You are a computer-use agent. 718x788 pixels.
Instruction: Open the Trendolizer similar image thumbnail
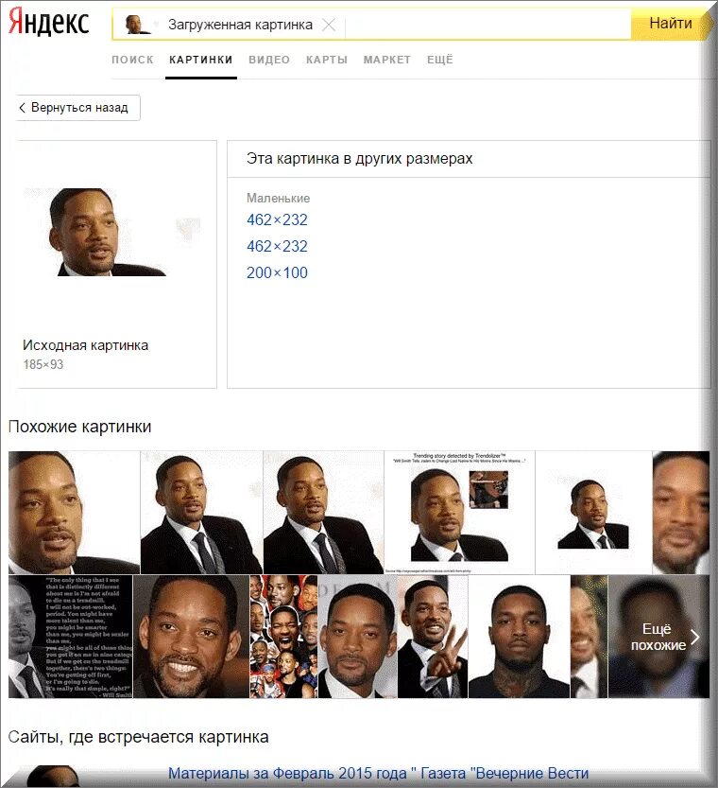[x=459, y=513]
